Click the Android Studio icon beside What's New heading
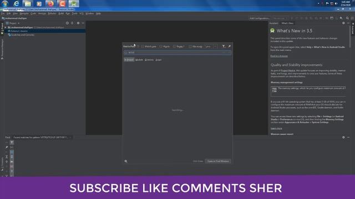355x199 pixels. point(272,31)
